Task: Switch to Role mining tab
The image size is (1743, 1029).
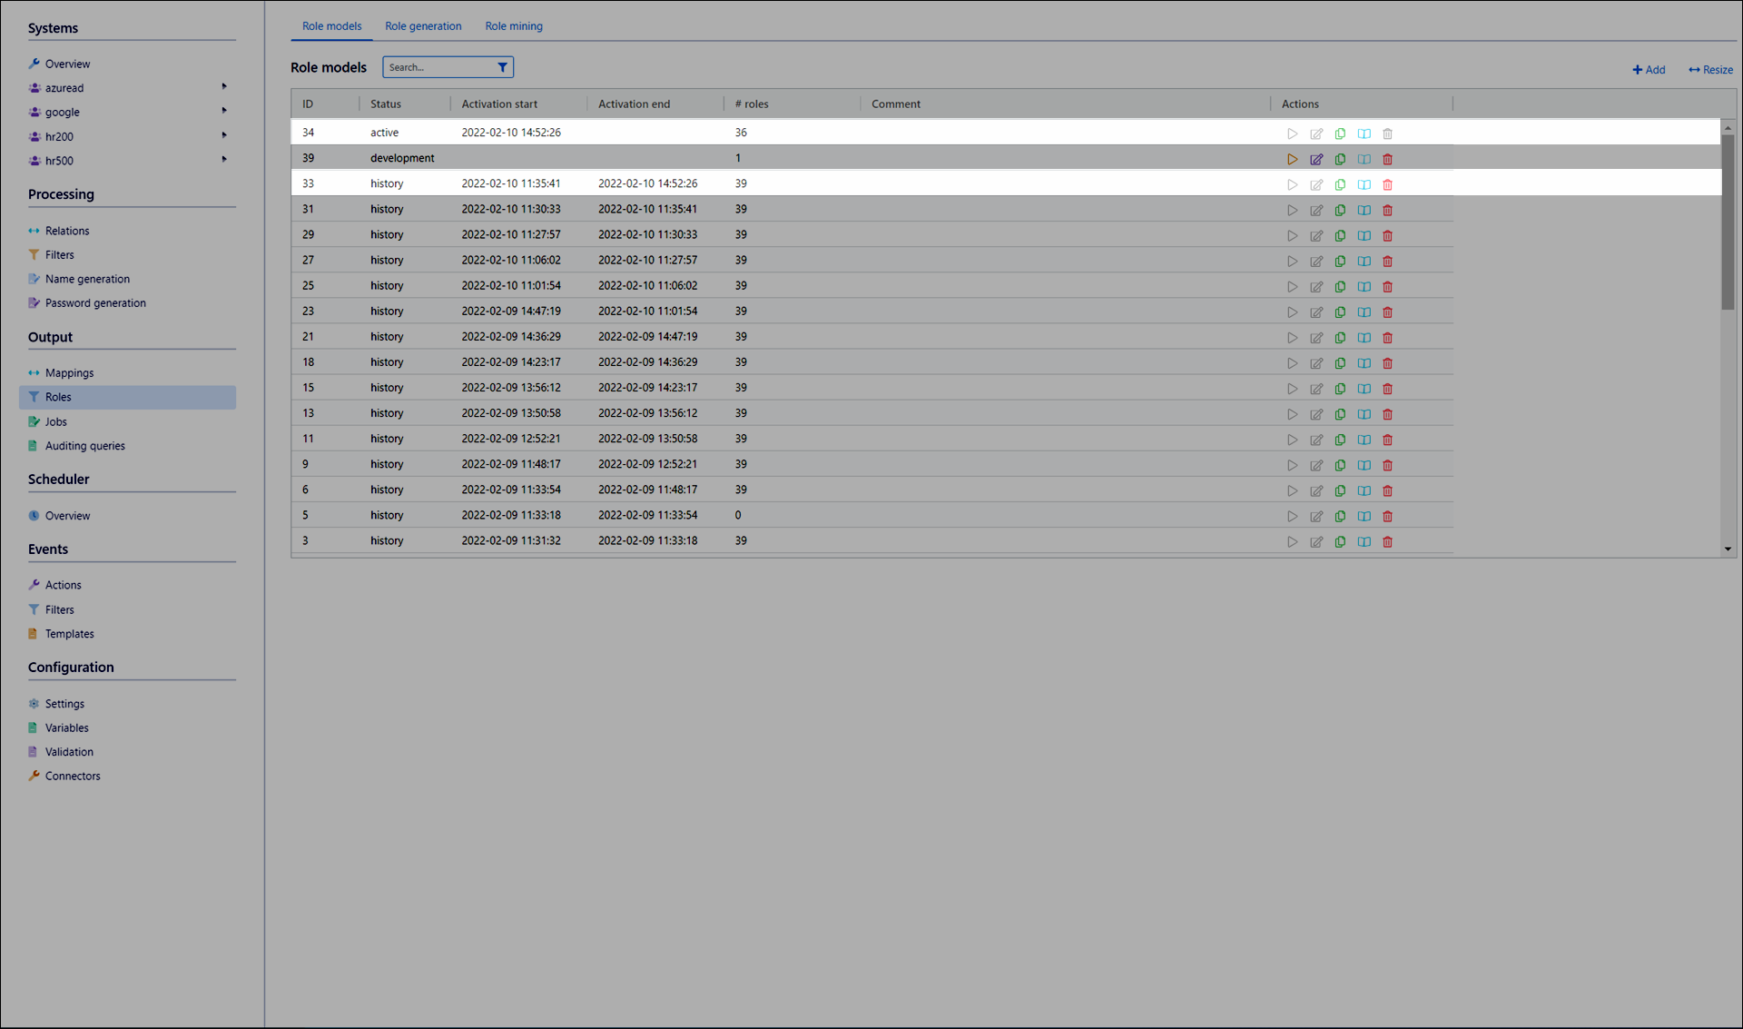Action: point(514,26)
